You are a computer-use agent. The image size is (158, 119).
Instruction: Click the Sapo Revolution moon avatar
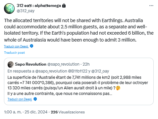11,64
